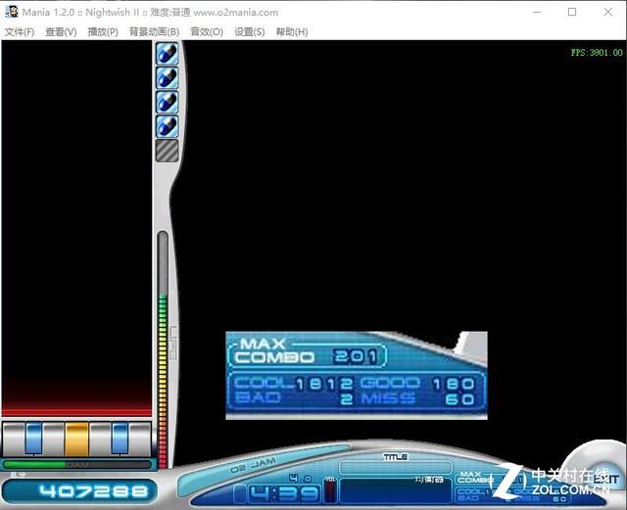Close the Mania window
The width and height of the screenshot is (627, 510).
pos(608,12)
